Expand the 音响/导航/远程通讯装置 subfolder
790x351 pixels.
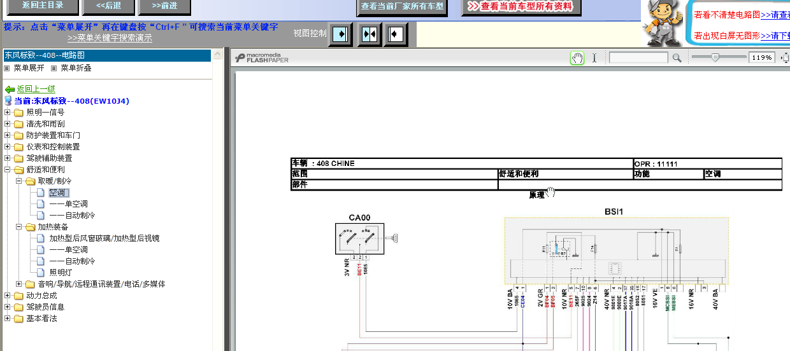18,284
